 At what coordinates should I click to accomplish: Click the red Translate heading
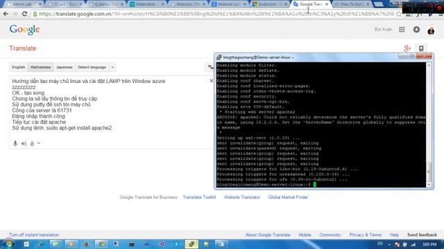pyautogui.click(x=23, y=48)
